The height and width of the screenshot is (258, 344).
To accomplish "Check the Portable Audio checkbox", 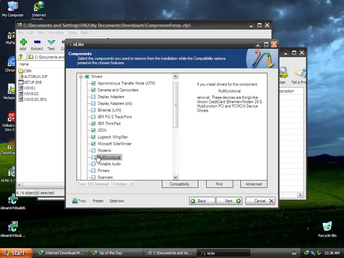I will click(x=93, y=164).
